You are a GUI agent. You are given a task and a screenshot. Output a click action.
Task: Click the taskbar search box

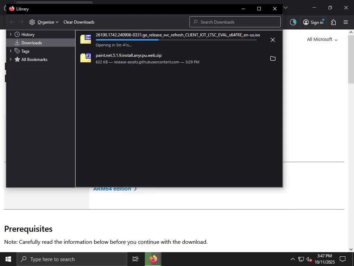coord(72,259)
